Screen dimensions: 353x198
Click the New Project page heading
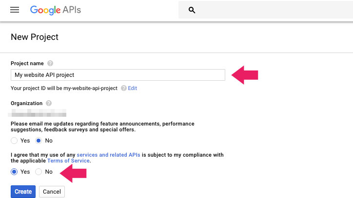point(35,37)
